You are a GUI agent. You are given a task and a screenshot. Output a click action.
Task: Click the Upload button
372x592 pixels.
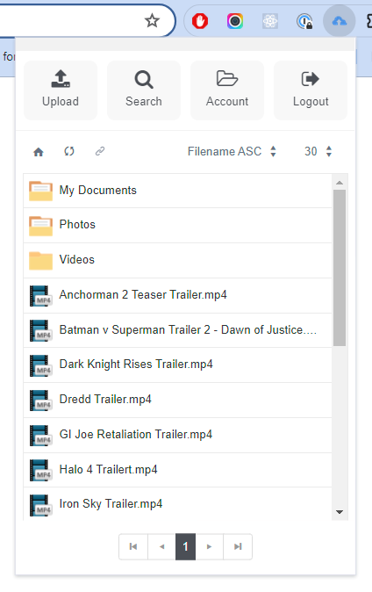pyautogui.click(x=61, y=90)
